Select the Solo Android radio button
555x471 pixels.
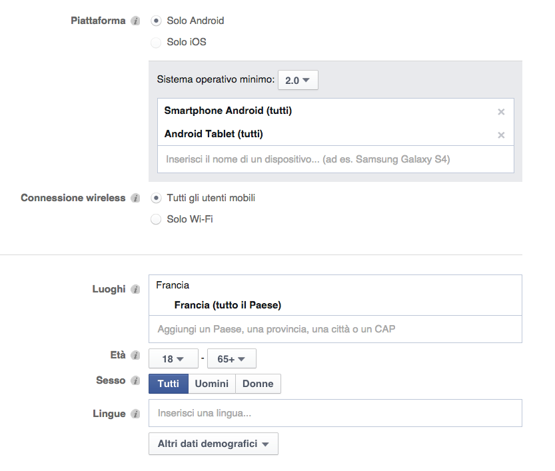point(156,21)
